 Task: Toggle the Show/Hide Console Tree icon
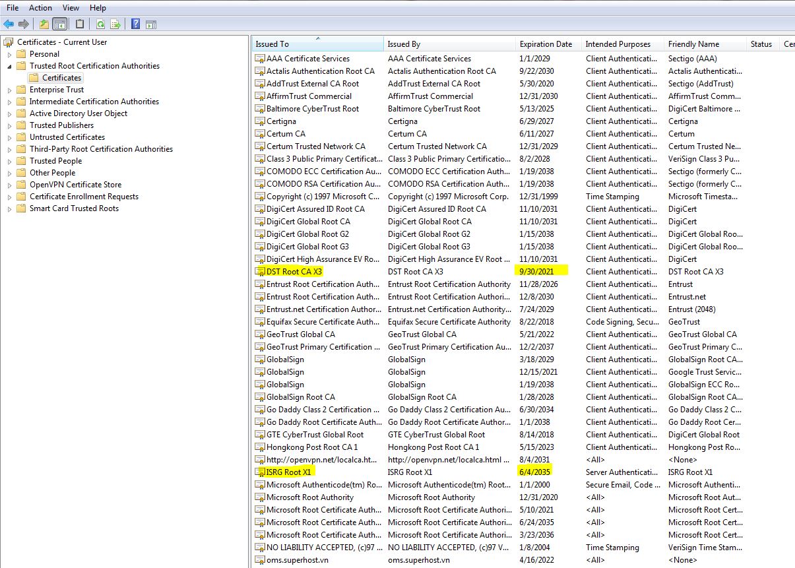click(x=60, y=24)
